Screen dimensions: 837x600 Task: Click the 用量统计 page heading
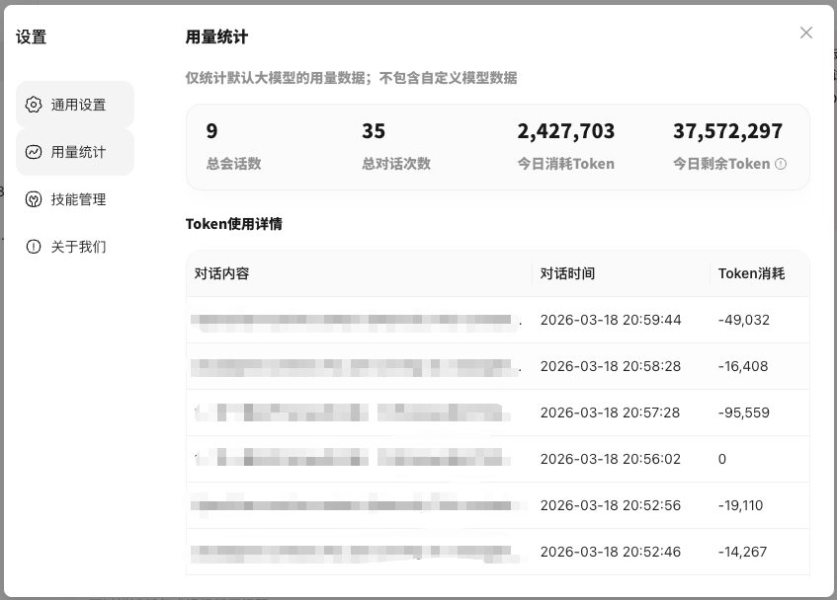click(216, 37)
